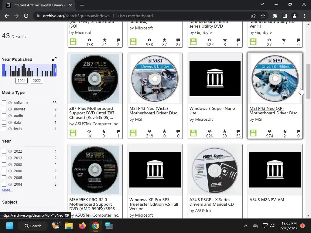Screen dimensions: 311x233
Task: Click software floppy icon on MSI P43 Neo (XP) card
Action: (253, 133)
